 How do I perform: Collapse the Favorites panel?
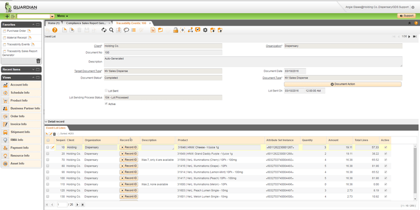click(34, 25)
